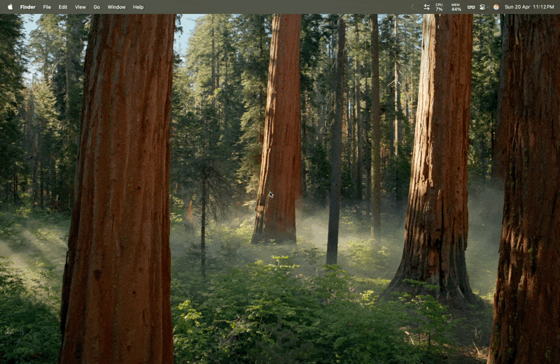Click the colorful Siri icon
Viewport: 560px width, 364px height.
tap(496, 7)
